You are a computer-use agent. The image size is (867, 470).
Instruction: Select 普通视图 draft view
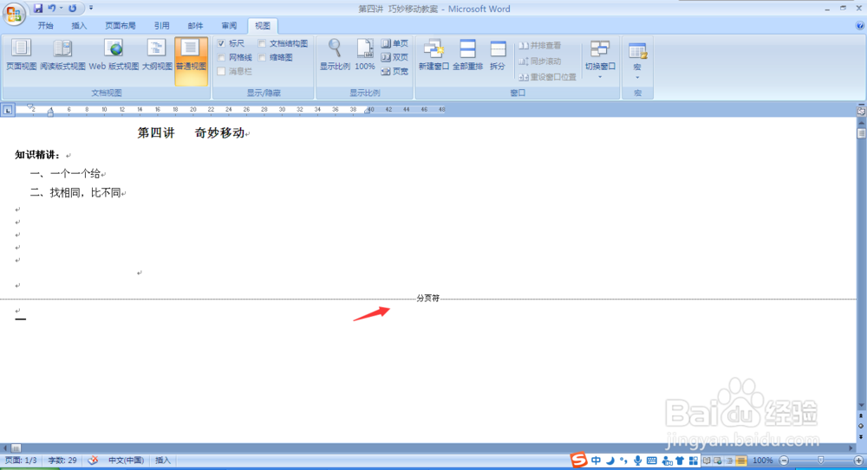tap(191, 61)
